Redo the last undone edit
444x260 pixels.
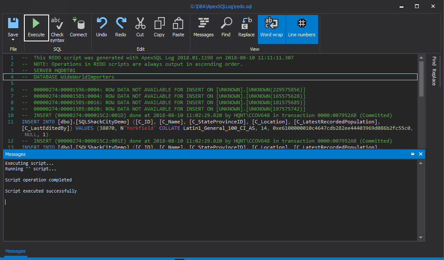click(x=121, y=28)
